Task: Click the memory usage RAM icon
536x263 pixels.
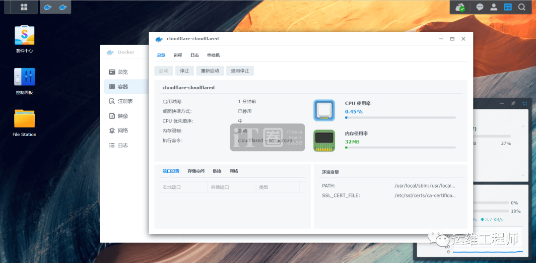Action: click(x=324, y=140)
